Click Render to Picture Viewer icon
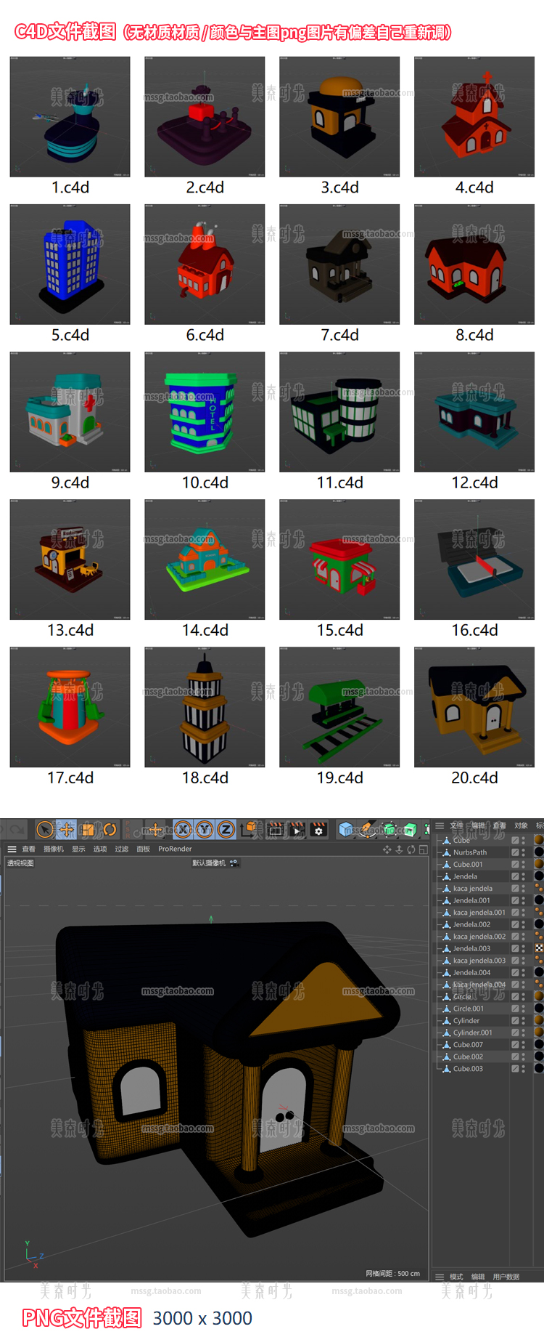This screenshot has width=544, height=1337. [x=297, y=829]
